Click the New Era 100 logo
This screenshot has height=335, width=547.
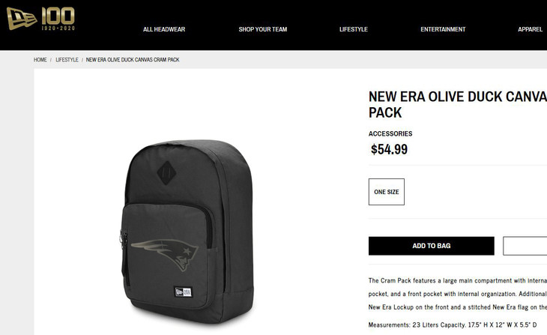[x=40, y=19]
